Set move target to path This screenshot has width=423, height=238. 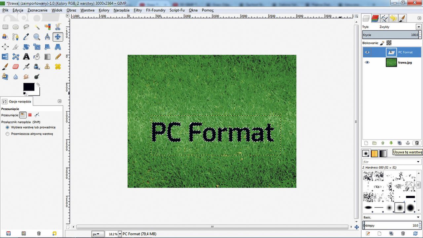pos(37,115)
